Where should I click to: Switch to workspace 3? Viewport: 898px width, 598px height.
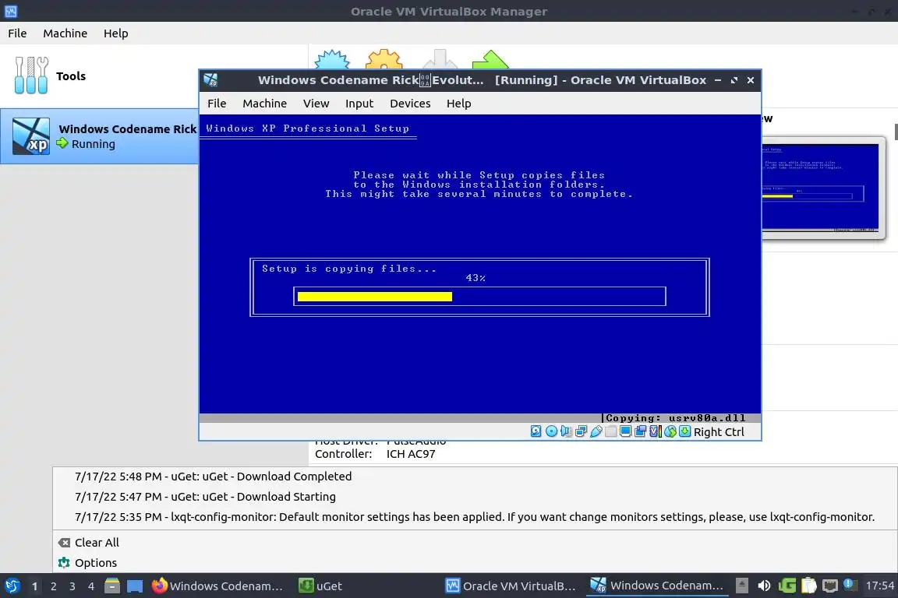pyautogui.click(x=72, y=586)
